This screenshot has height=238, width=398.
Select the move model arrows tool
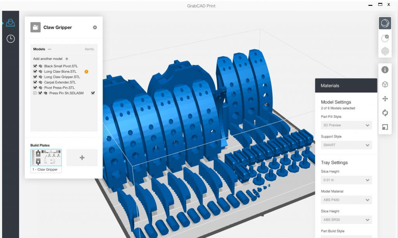385,98
